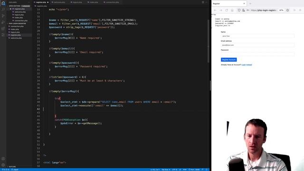Click Port: 5500 Live Server button
Screen dimensions: 304x171
pos(194,170)
